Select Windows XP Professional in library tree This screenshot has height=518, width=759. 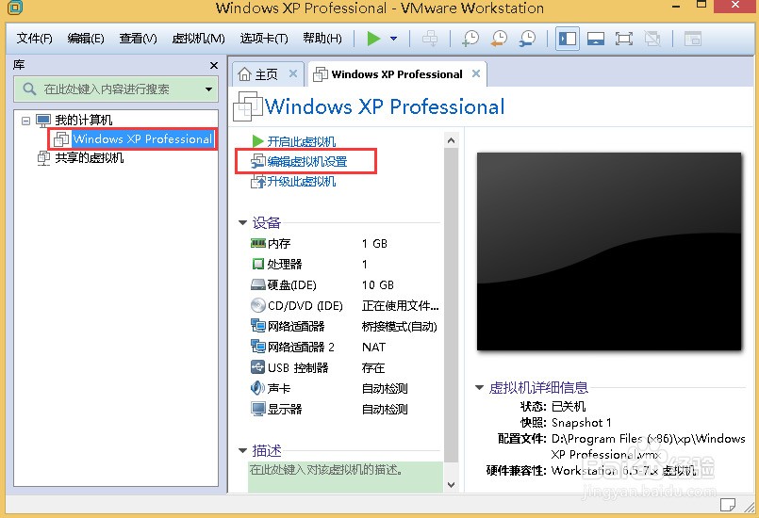pos(142,138)
